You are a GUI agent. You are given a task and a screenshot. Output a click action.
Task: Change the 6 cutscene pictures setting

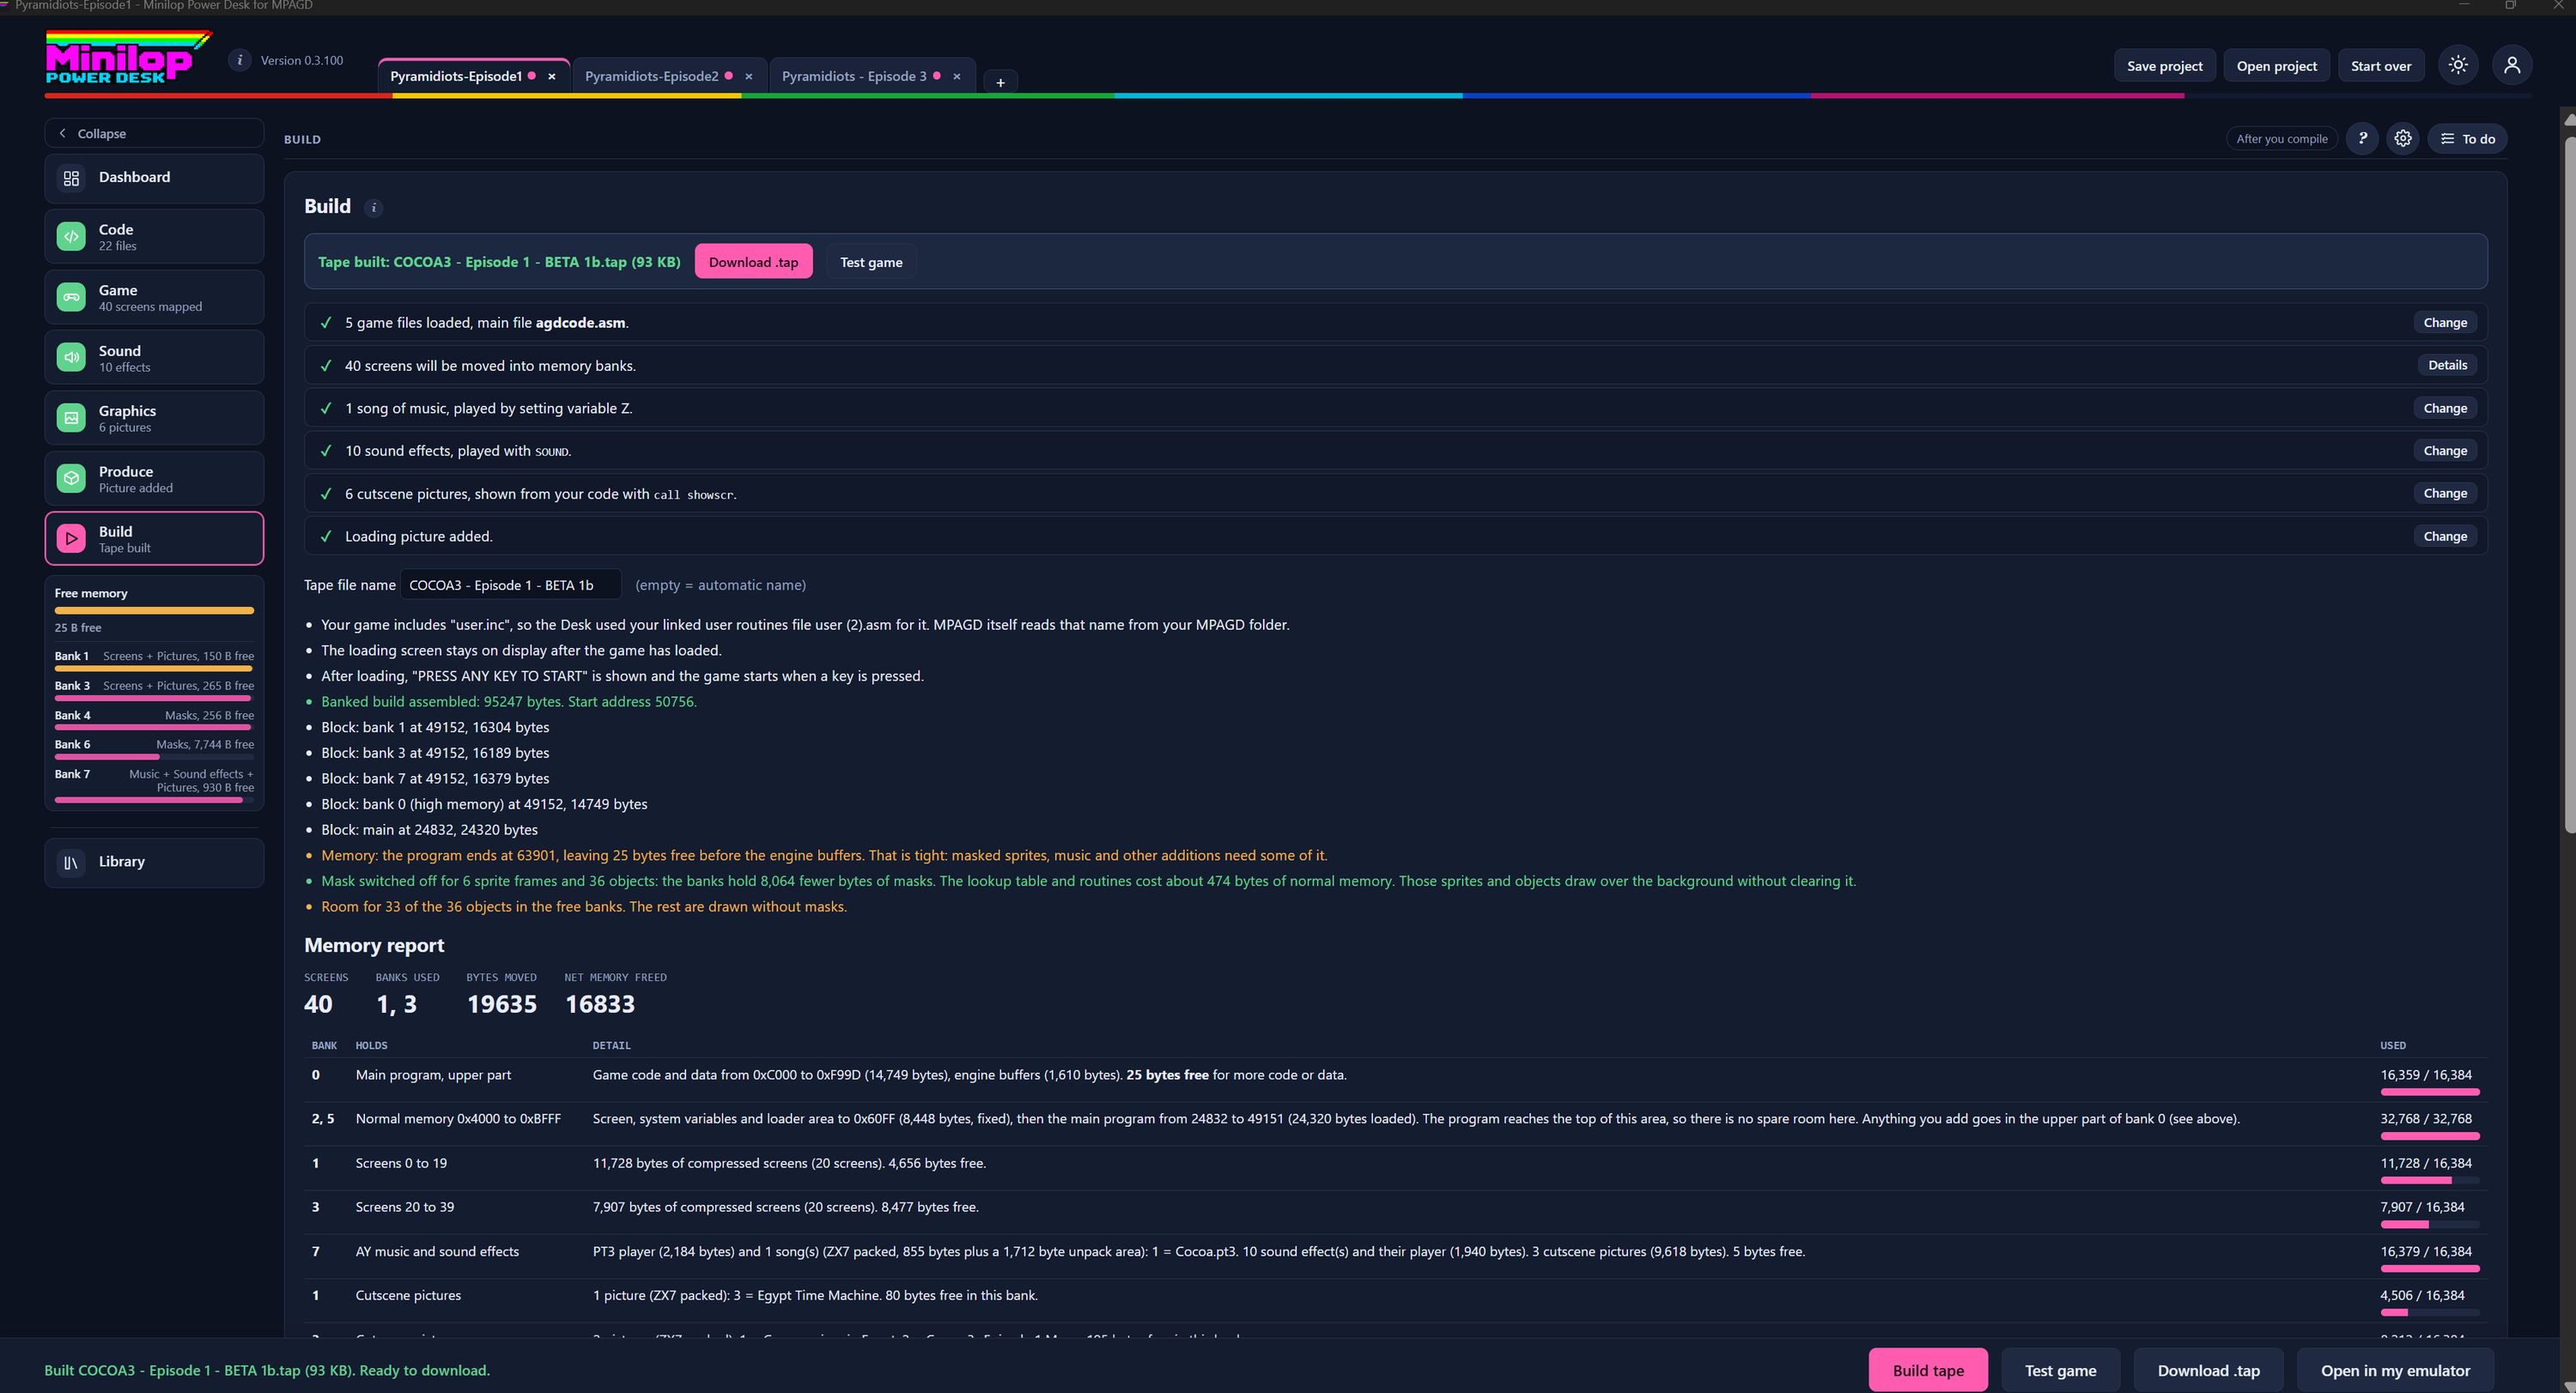click(x=2445, y=494)
